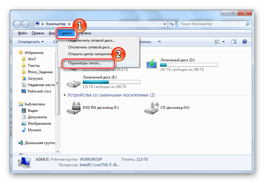Collapse the removable storage devices group

[64, 95]
